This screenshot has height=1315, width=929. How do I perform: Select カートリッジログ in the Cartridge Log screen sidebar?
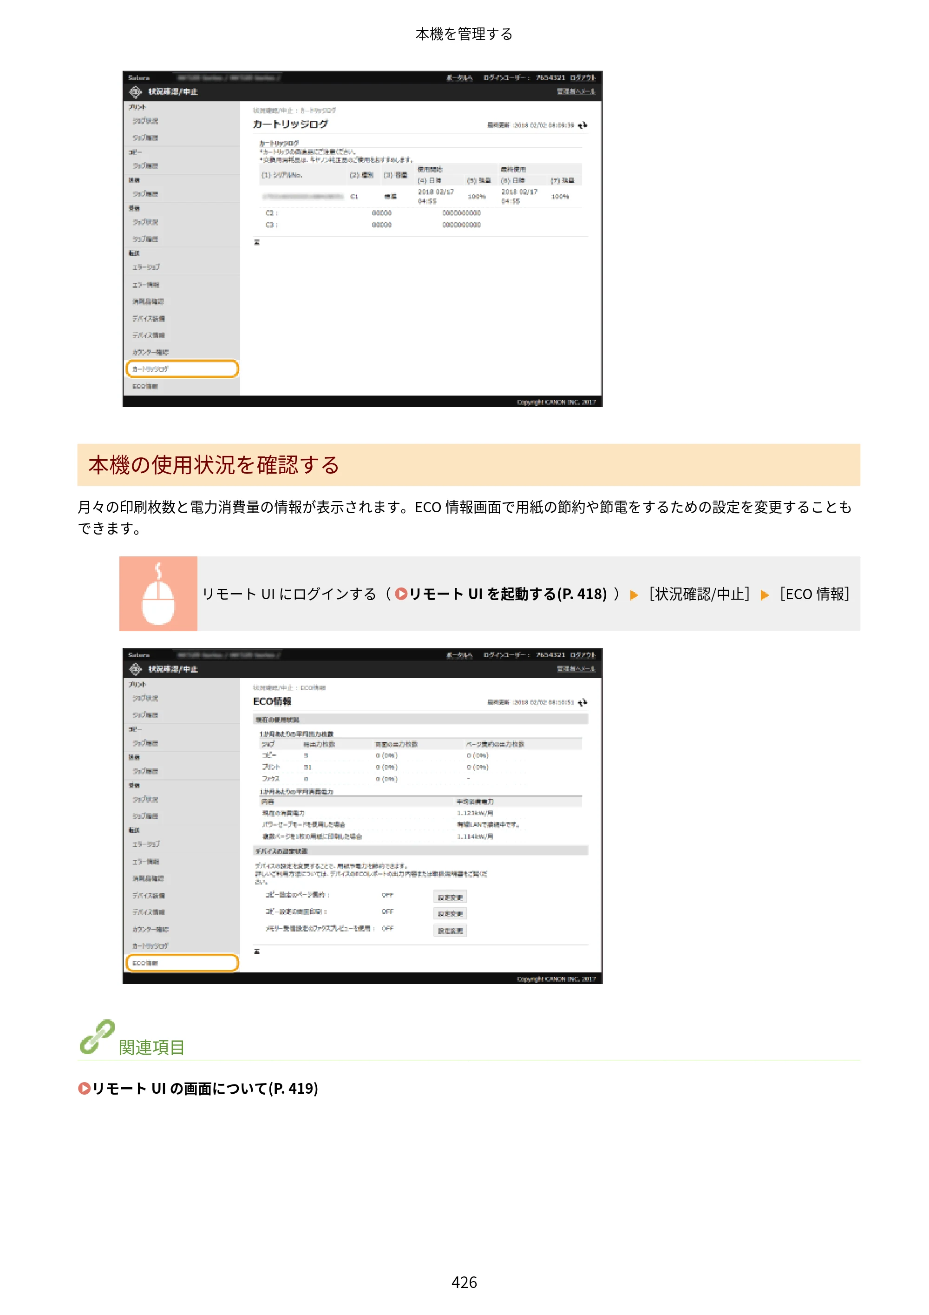pyautogui.click(x=182, y=370)
